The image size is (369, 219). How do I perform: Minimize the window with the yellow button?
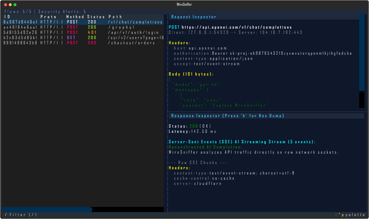(x=10, y=5)
